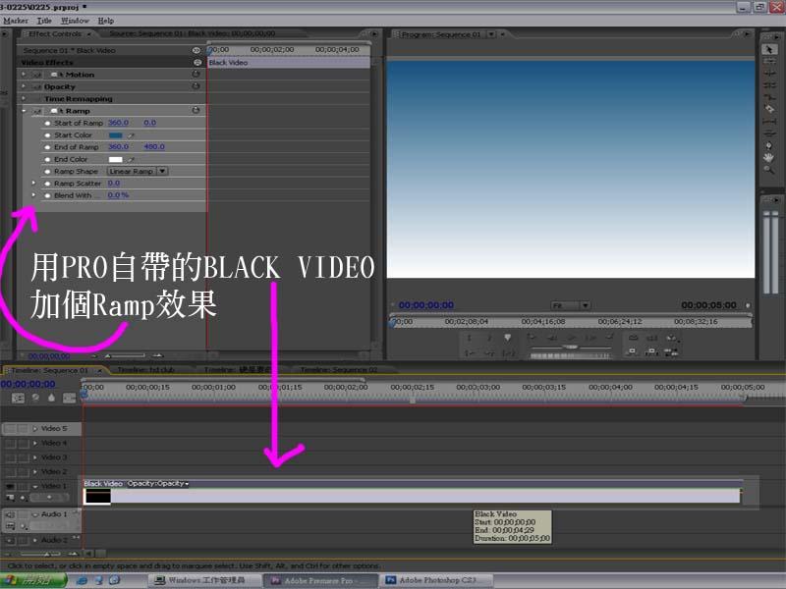This screenshot has width=786, height=589.
Task: Open Ramp Shape Linear Ramp dropdown
Action: click(x=137, y=171)
